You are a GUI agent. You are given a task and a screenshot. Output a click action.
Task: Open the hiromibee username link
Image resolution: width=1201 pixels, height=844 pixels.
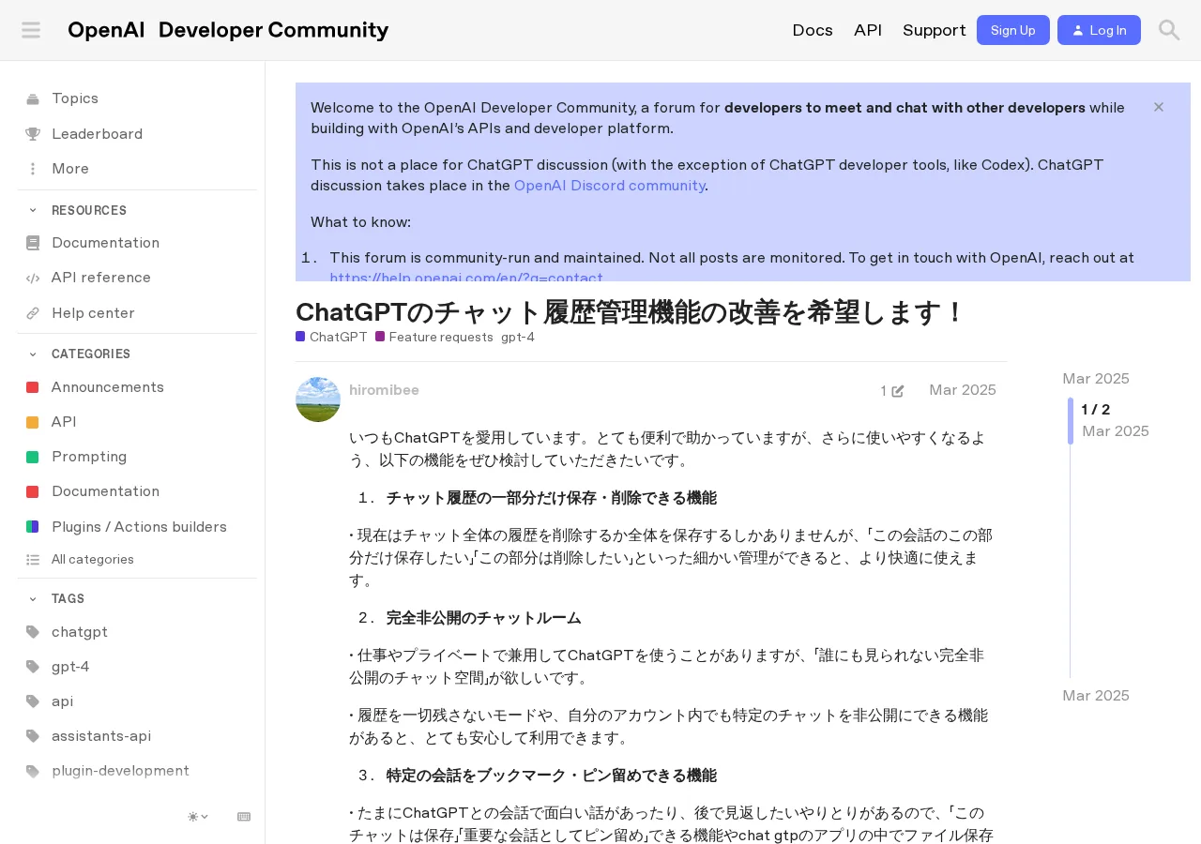click(x=384, y=390)
